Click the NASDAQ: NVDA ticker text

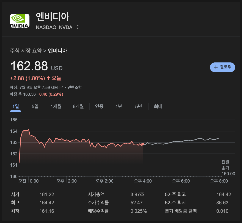click(x=54, y=27)
